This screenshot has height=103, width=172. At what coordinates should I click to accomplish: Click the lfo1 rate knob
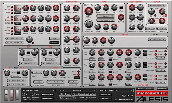22,52
